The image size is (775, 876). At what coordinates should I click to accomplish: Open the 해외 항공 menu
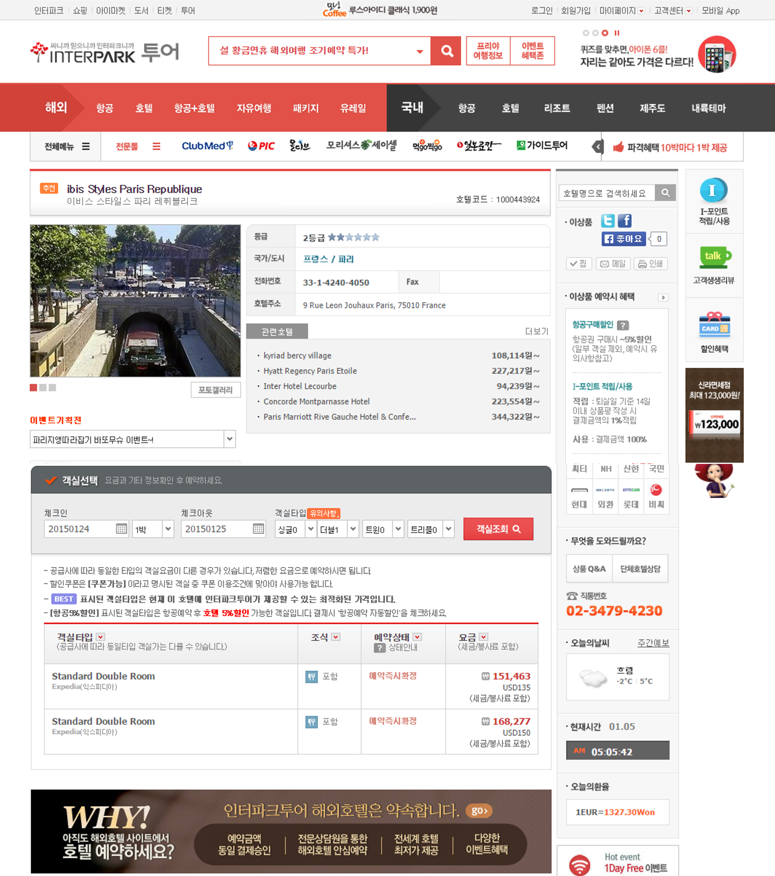(x=104, y=108)
